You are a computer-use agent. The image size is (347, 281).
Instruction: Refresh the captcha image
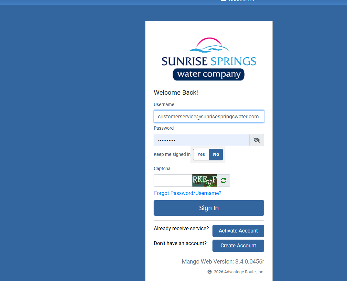[x=223, y=180]
